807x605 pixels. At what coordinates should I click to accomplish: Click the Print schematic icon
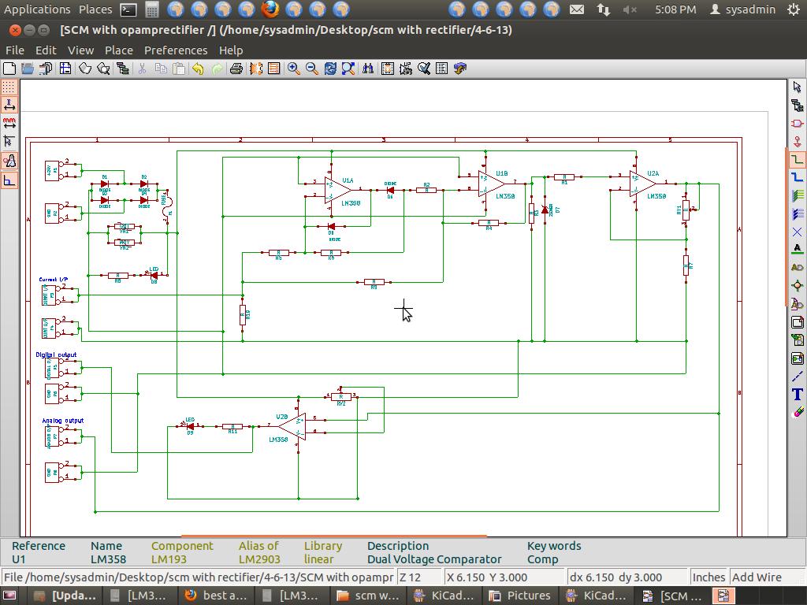(236, 69)
